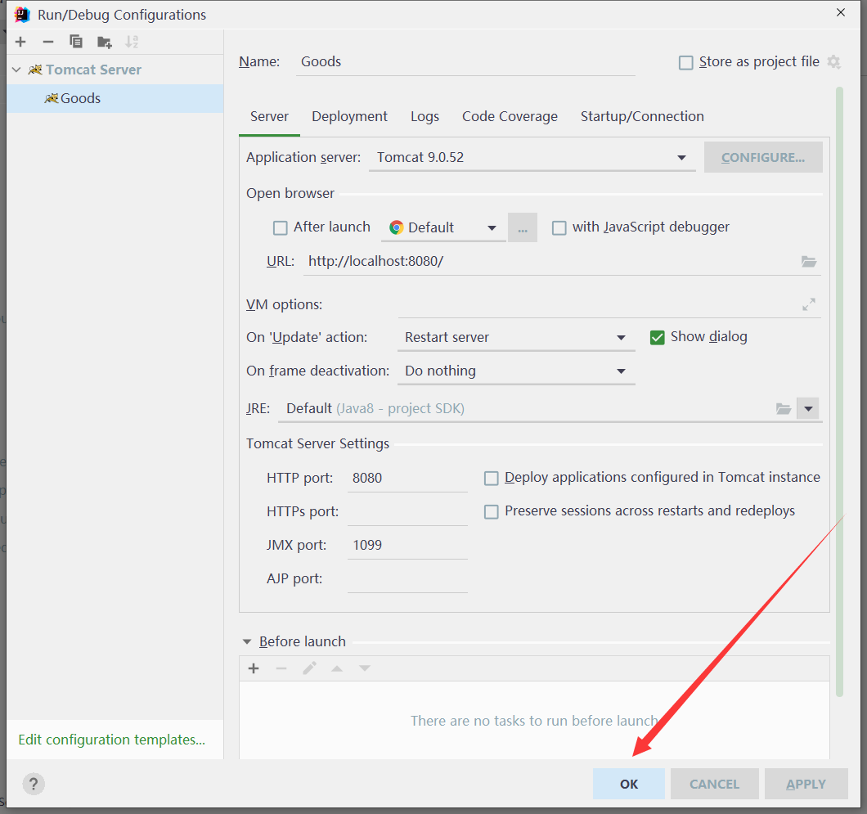Switch to the Code Coverage tab

coord(510,117)
